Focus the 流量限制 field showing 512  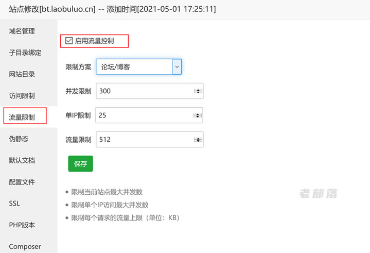[150, 139]
